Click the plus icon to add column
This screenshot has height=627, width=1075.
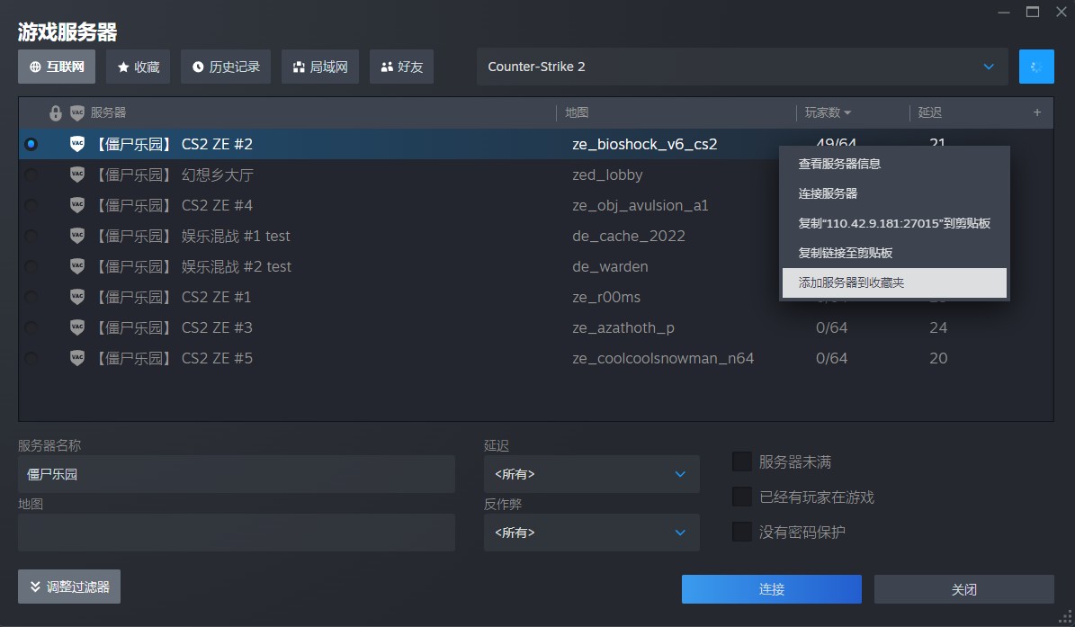point(1036,112)
